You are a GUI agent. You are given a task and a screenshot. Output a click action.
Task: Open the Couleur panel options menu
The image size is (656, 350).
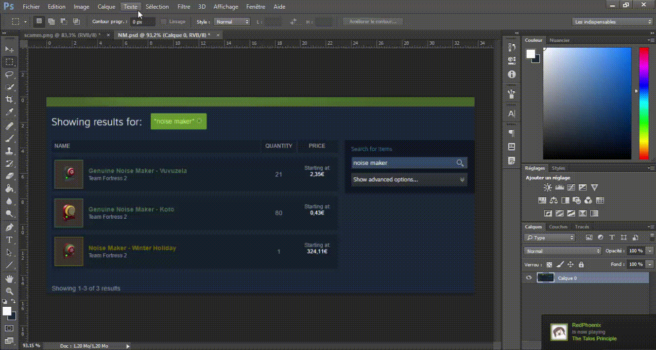pos(651,40)
